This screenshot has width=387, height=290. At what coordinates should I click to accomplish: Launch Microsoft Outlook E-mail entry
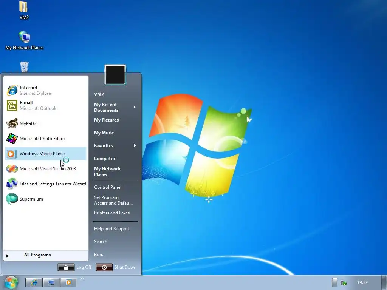(x=46, y=105)
